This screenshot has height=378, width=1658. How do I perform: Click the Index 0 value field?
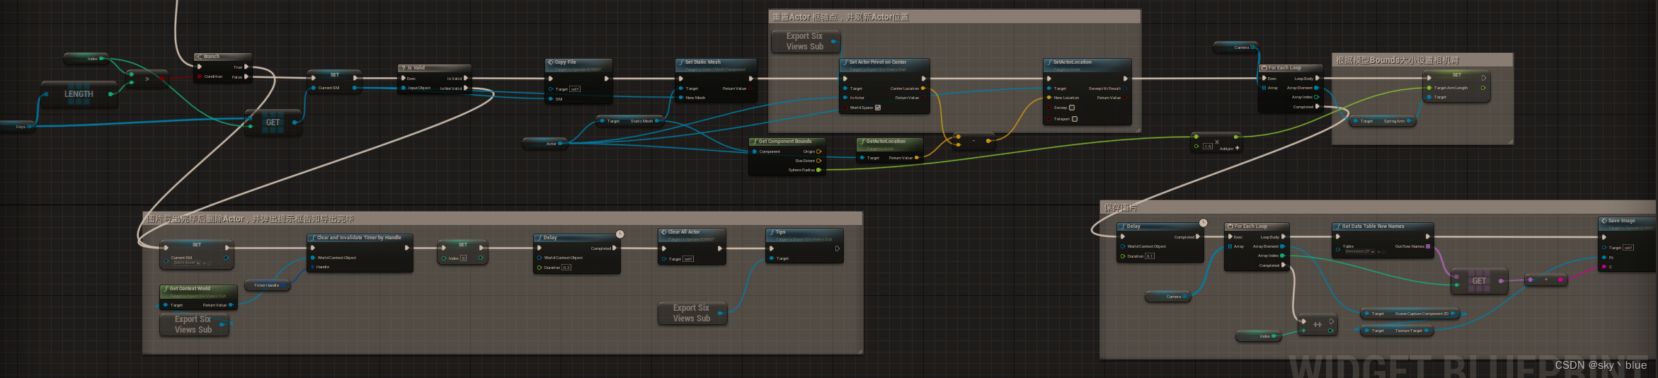pyautogui.click(x=463, y=258)
